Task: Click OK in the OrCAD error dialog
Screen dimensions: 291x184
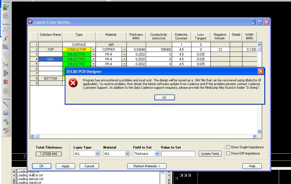Action: [164, 98]
